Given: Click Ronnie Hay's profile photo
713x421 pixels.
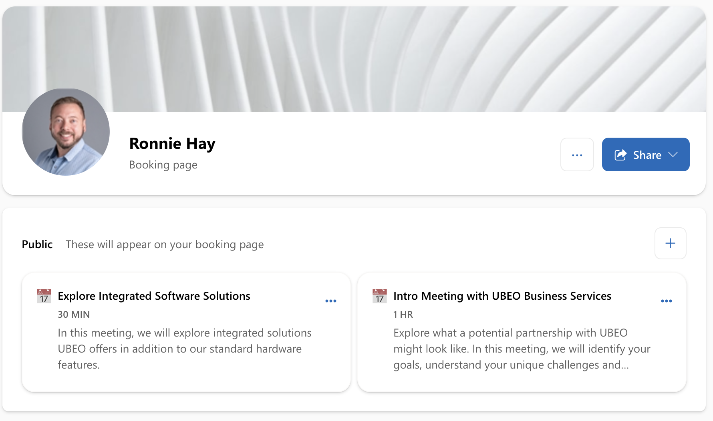Looking at the screenshot, I should click(66, 132).
